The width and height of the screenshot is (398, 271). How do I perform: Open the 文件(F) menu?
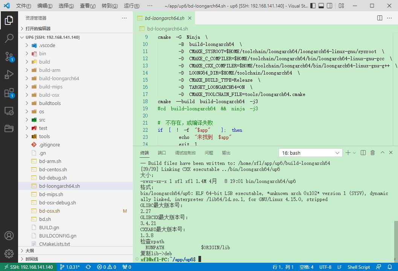click(x=23, y=6)
